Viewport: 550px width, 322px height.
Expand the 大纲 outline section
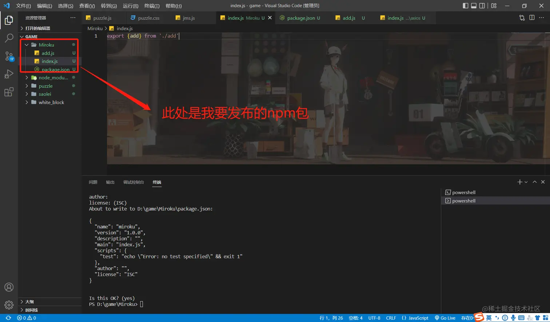pos(50,302)
